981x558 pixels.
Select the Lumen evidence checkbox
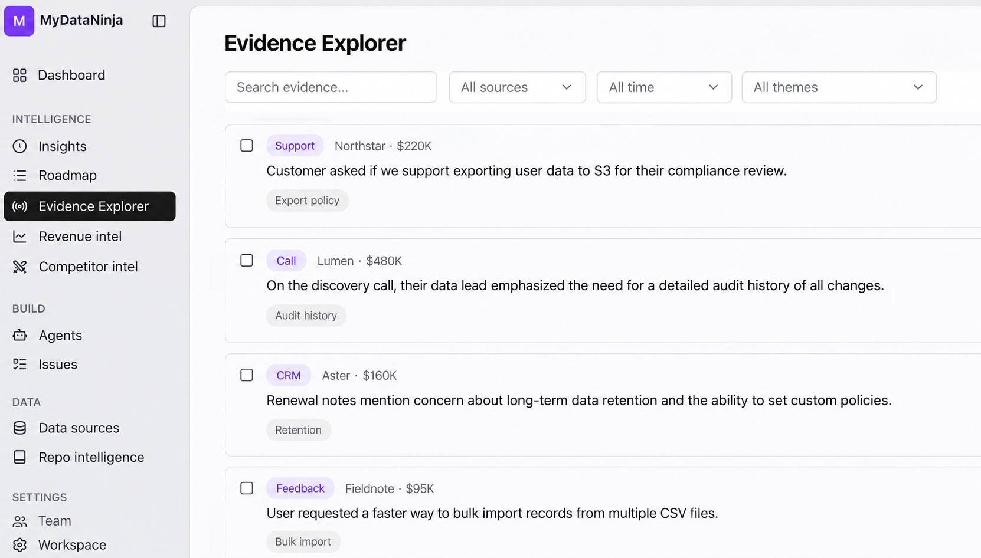pyautogui.click(x=247, y=261)
